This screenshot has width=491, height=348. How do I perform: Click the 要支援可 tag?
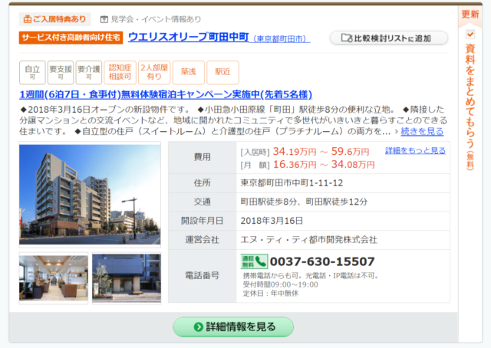(61, 73)
